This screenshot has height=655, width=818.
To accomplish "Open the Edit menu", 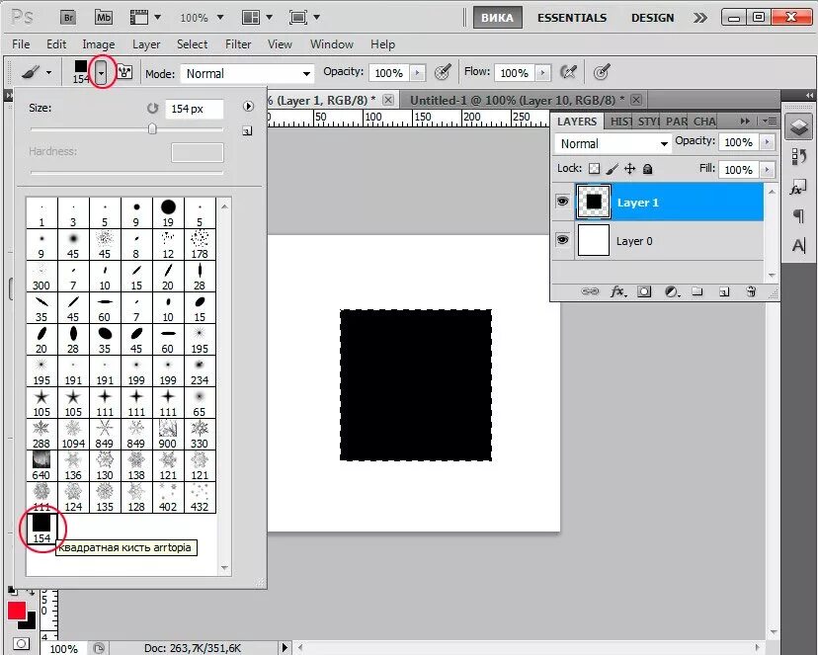I will pos(56,44).
